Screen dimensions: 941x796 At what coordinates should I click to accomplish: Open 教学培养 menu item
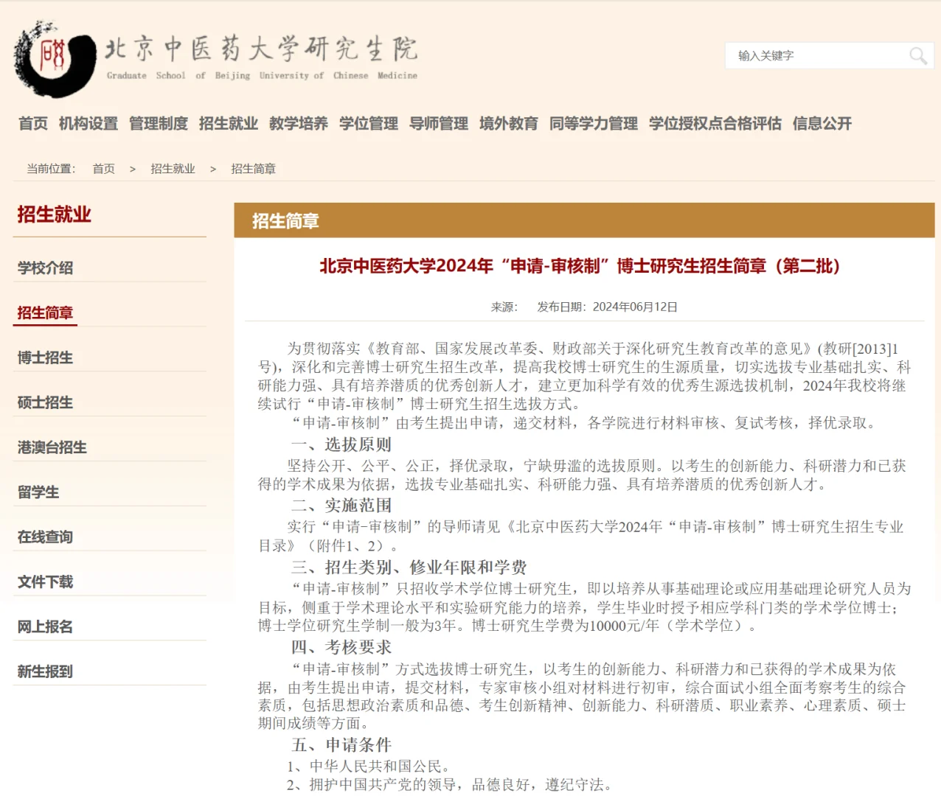299,124
